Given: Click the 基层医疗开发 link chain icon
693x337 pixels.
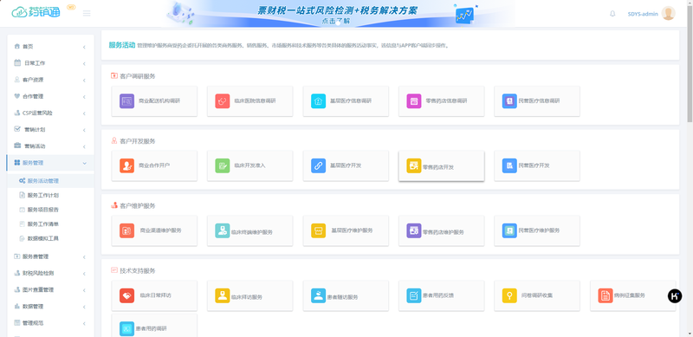Looking at the screenshot, I should 318,165.
